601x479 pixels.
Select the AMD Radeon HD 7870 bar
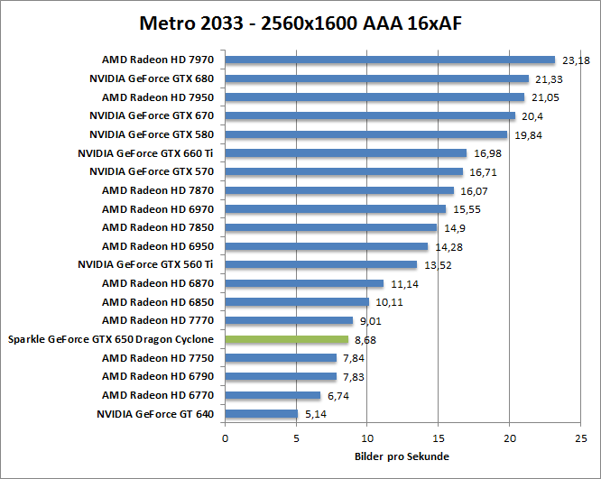[x=338, y=190]
